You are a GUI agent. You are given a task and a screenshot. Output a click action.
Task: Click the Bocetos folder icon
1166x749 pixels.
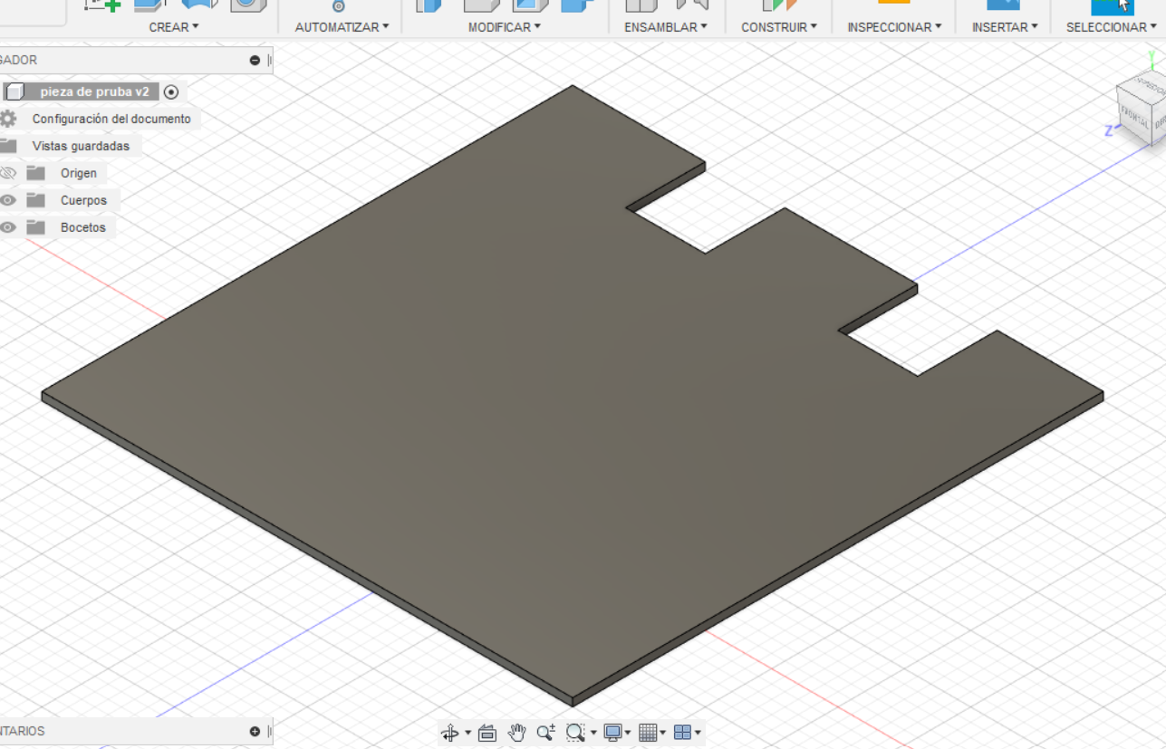[x=36, y=227]
